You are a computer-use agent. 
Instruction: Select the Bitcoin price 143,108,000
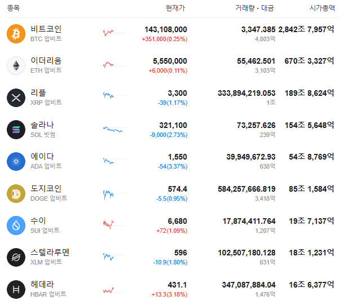[166, 29]
